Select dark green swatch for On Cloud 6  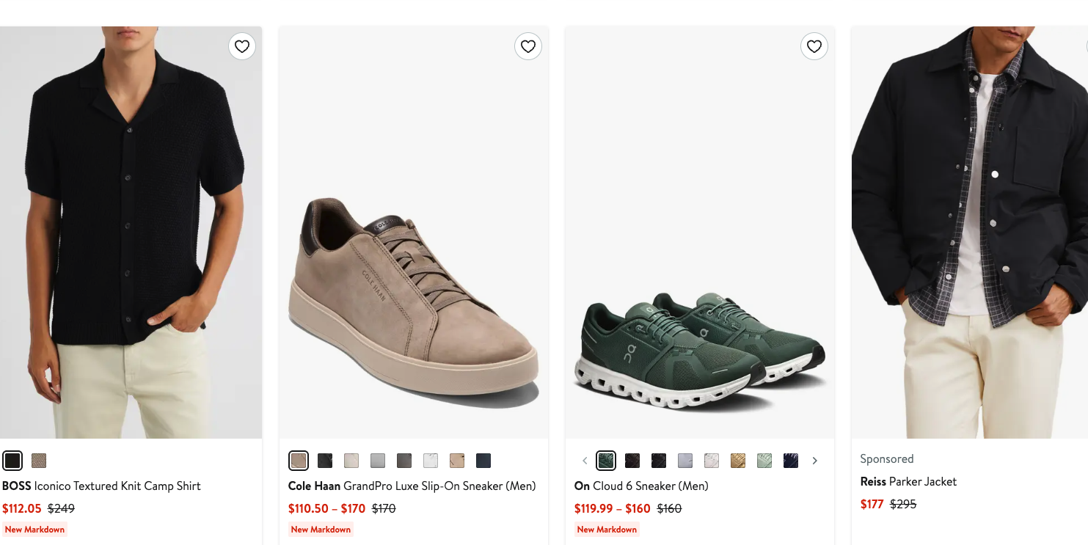(605, 460)
